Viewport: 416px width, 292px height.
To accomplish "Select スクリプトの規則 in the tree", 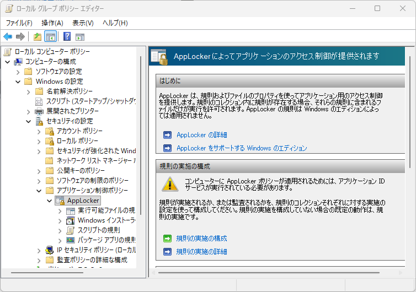I will click(99, 230).
